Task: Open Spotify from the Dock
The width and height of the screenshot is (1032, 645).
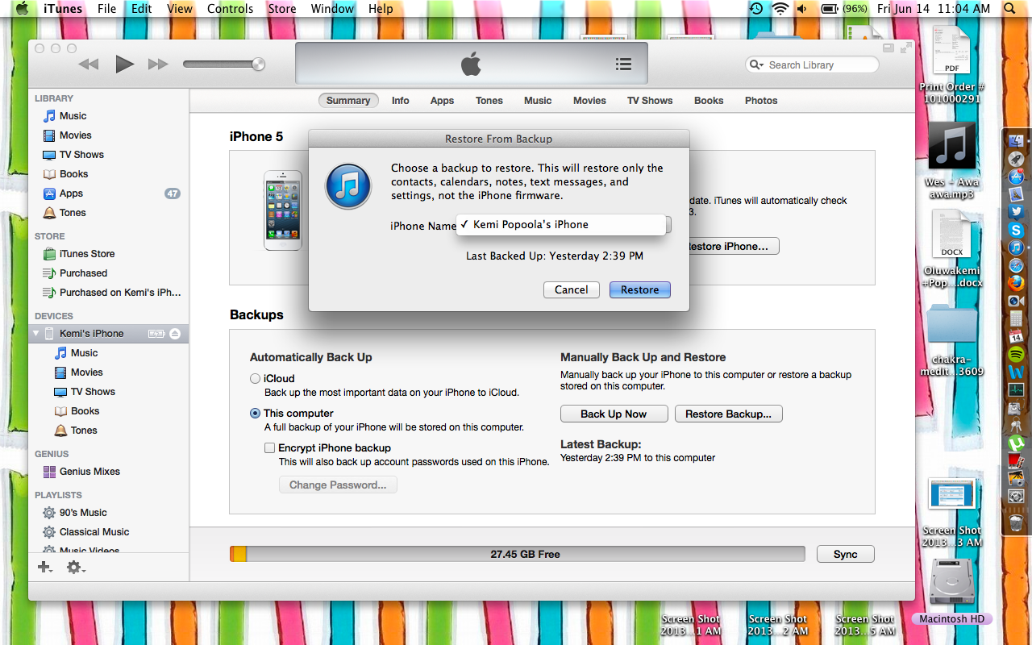Action: [x=1016, y=354]
